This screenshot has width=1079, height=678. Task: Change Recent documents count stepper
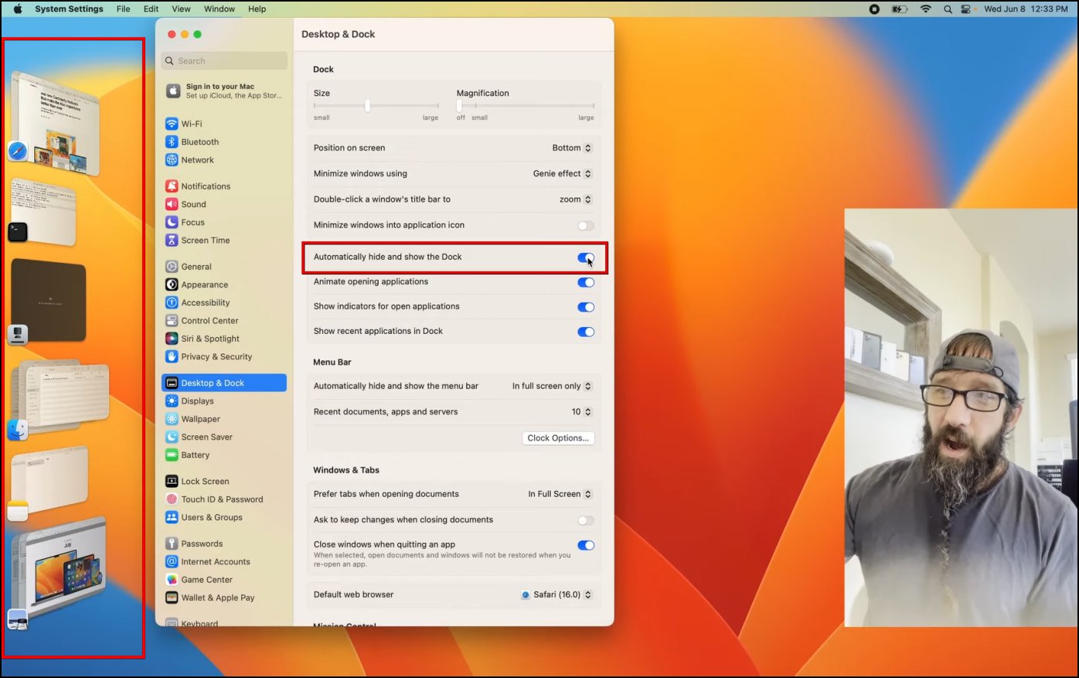click(588, 412)
